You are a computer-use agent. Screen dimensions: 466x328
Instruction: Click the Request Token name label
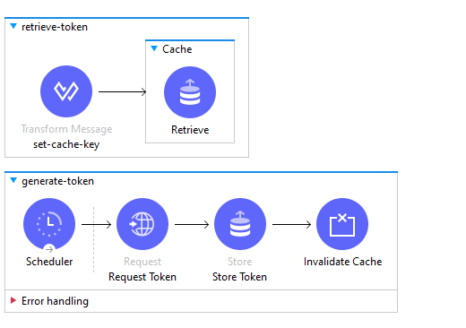click(x=142, y=277)
